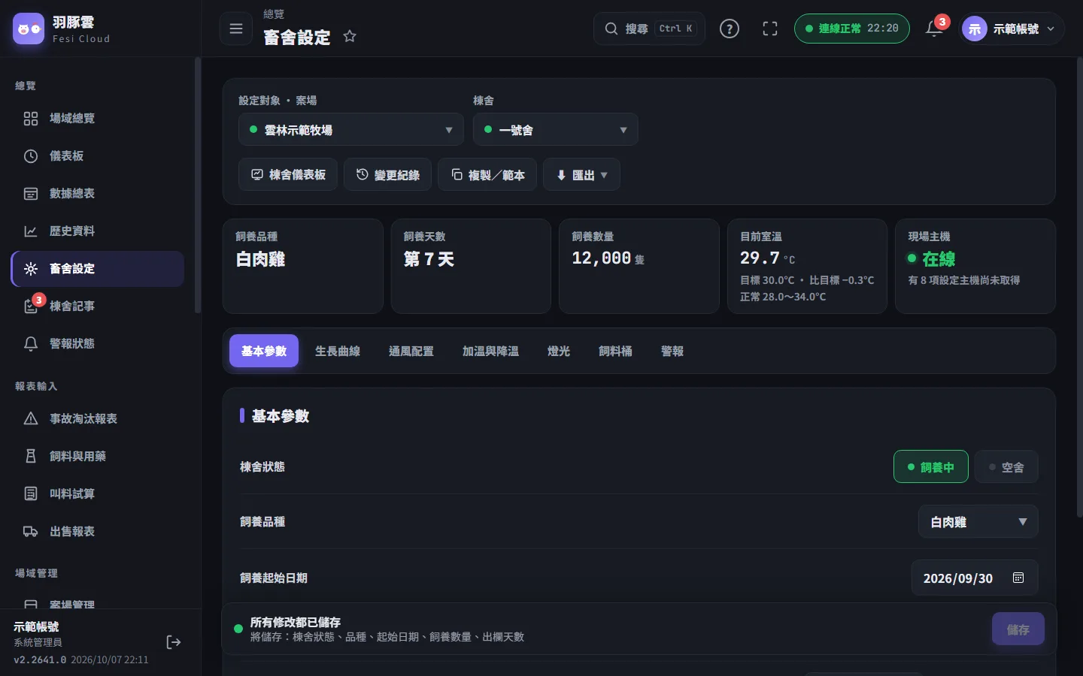Screen dimensions: 1083x676
Task: Click the sidebar vertical scrollbar
Action: point(198,186)
